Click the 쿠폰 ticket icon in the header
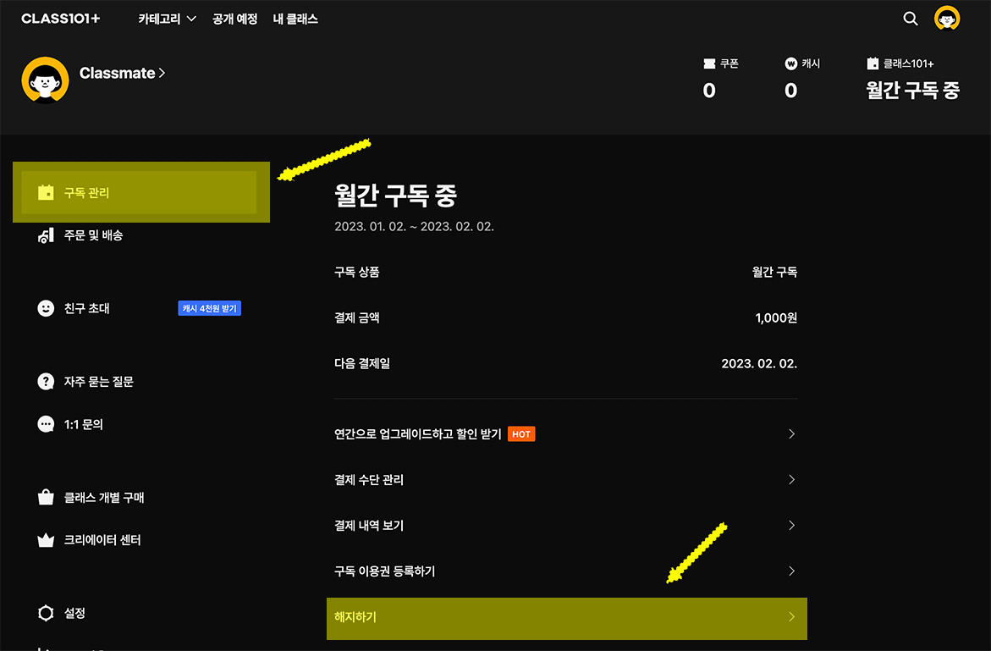Image resolution: width=991 pixels, height=651 pixels. 710,63
